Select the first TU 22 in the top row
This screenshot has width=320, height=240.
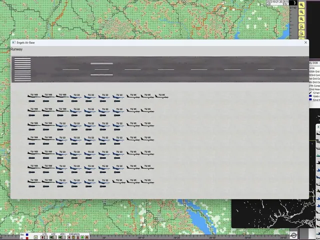[x=76, y=96]
